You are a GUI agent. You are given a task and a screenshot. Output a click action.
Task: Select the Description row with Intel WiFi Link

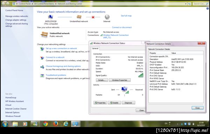pos(176,59)
